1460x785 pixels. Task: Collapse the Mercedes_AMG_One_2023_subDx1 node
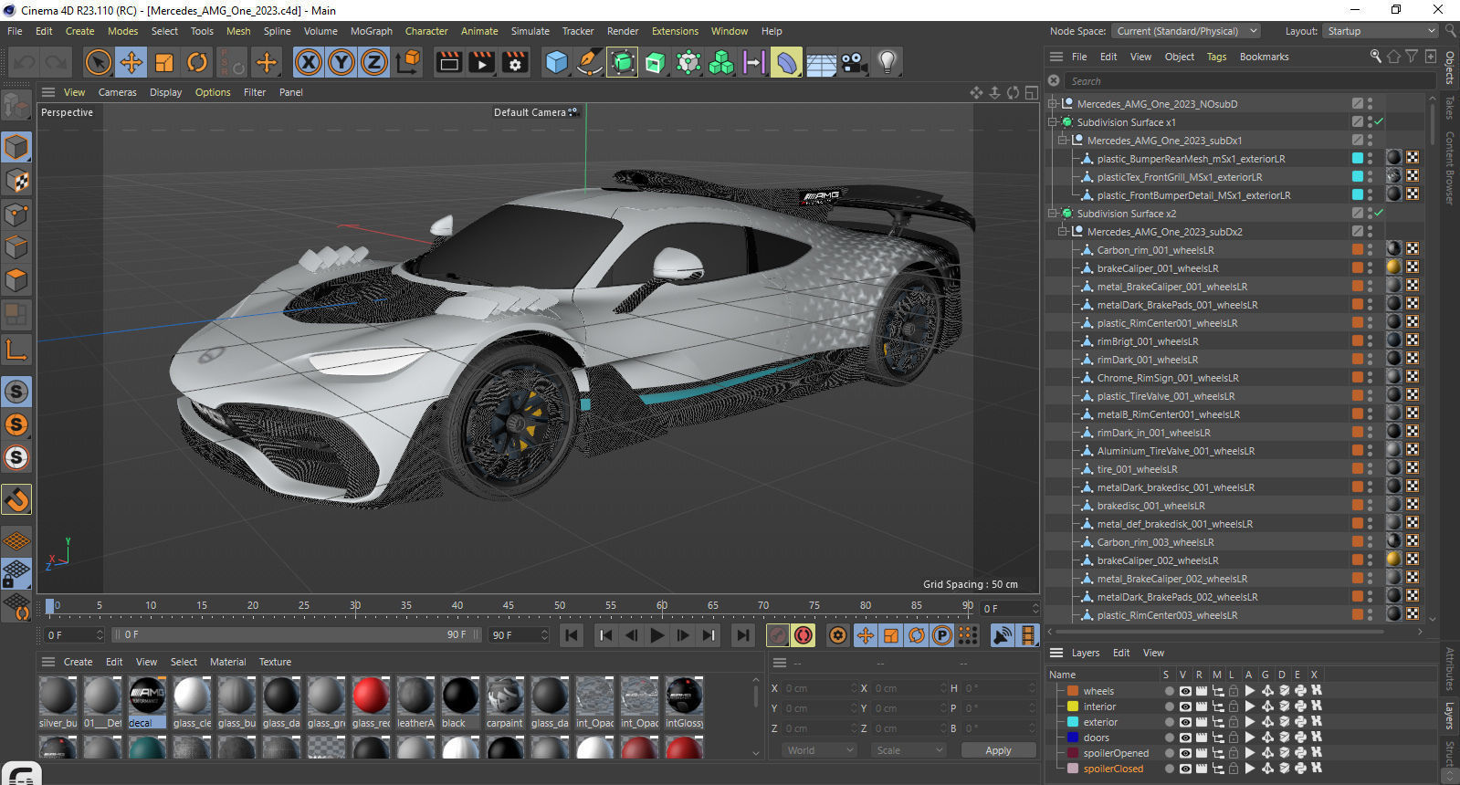(1063, 141)
